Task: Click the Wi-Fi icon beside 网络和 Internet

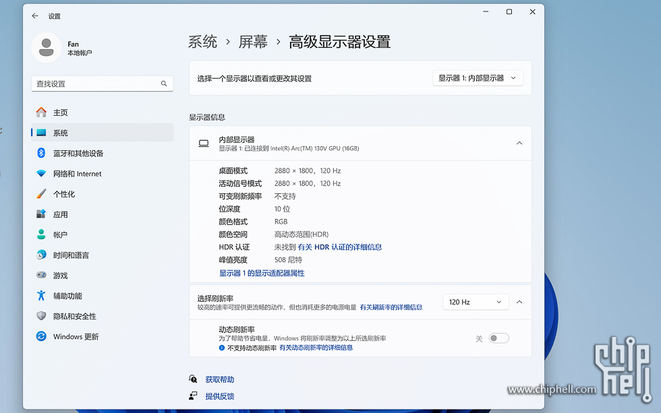Action: [41, 173]
